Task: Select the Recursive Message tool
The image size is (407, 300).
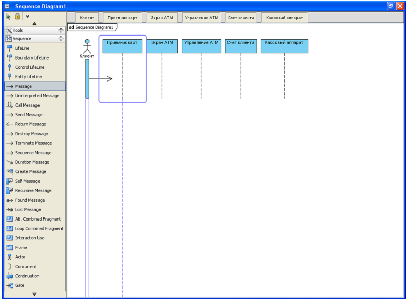Action: point(35,190)
